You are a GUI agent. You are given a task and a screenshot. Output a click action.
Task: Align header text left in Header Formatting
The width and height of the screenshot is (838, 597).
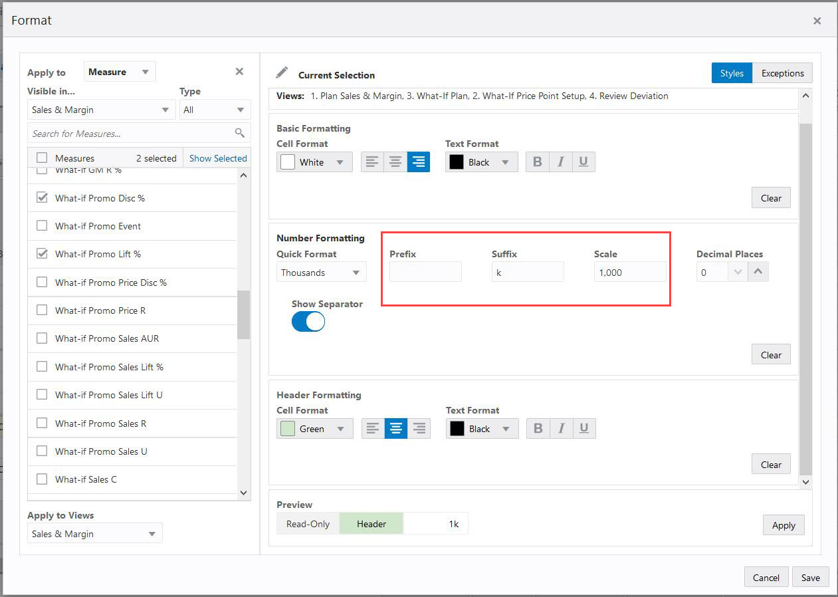[x=373, y=429]
